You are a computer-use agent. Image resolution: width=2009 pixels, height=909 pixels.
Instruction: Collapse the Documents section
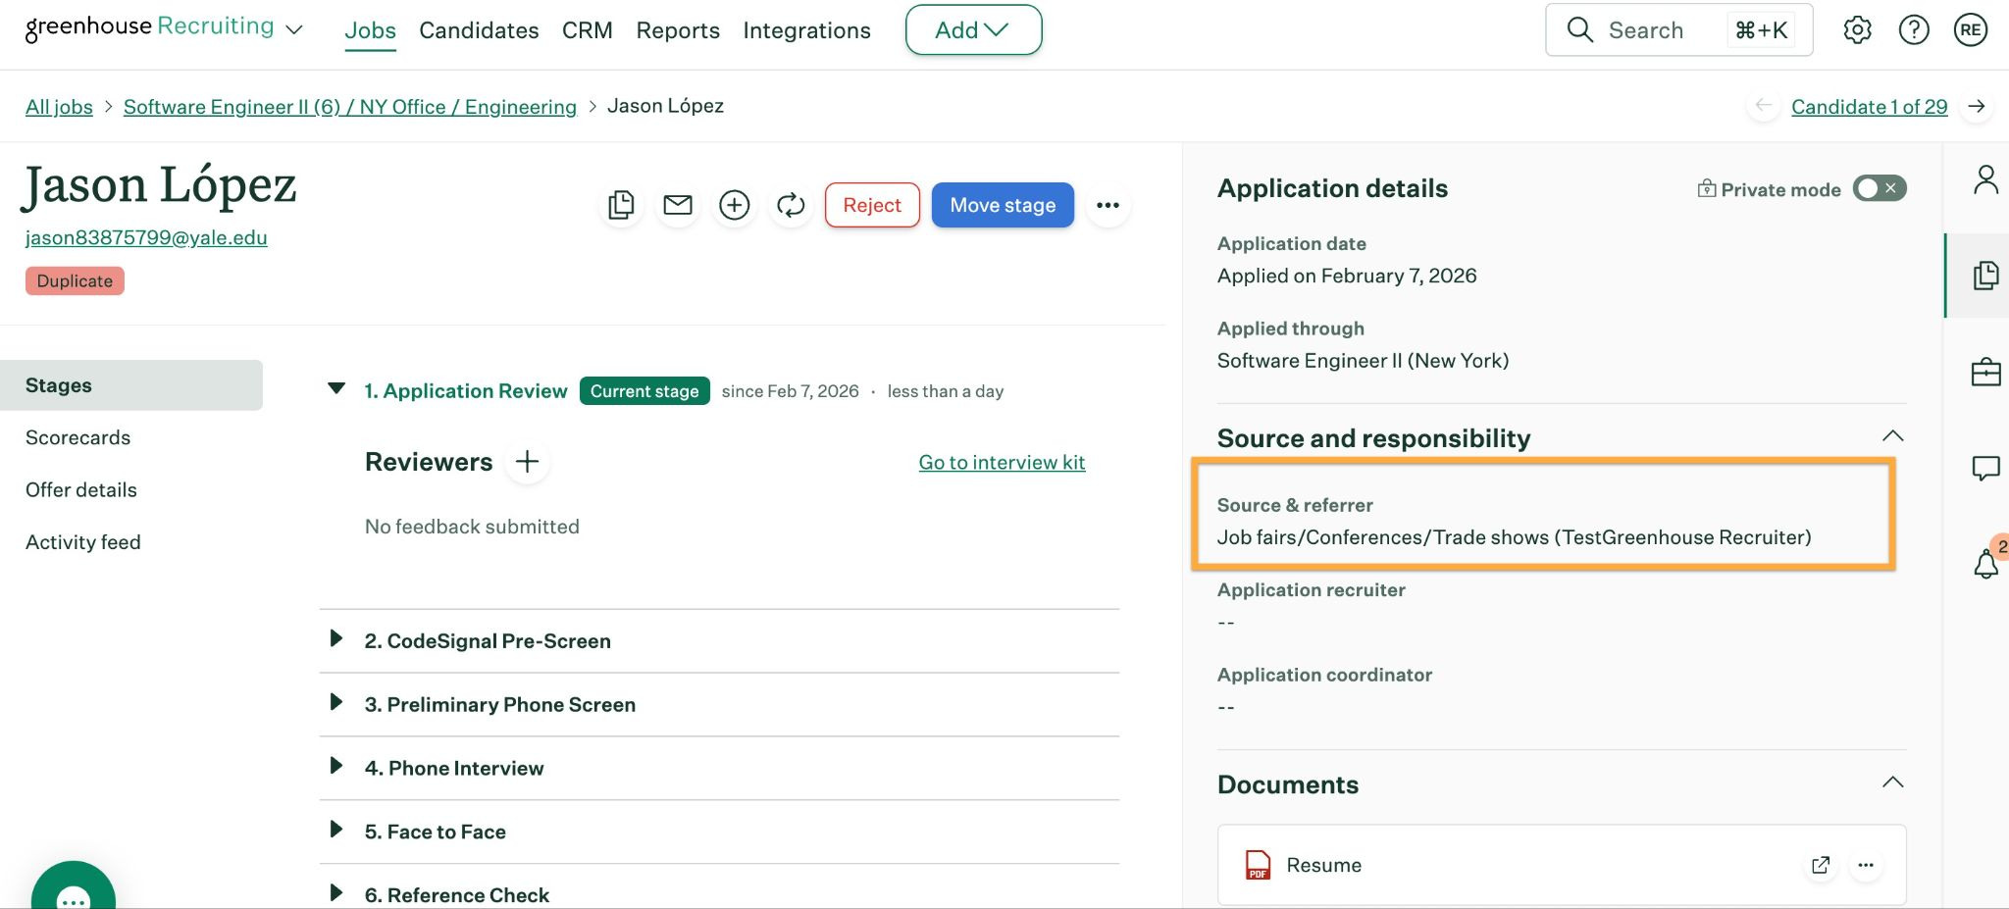pyautogui.click(x=1893, y=783)
